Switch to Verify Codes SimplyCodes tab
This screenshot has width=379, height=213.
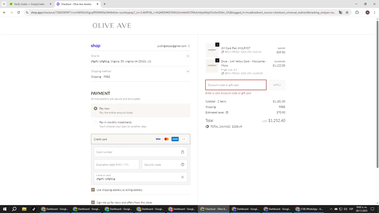(29, 4)
